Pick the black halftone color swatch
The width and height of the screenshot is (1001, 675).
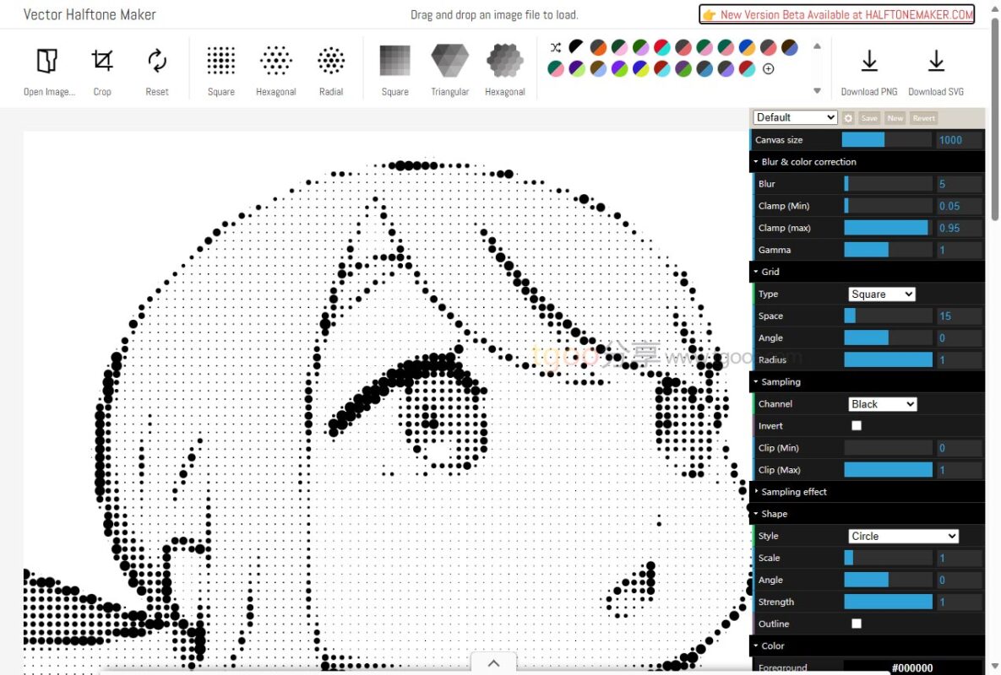[x=575, y=47]
